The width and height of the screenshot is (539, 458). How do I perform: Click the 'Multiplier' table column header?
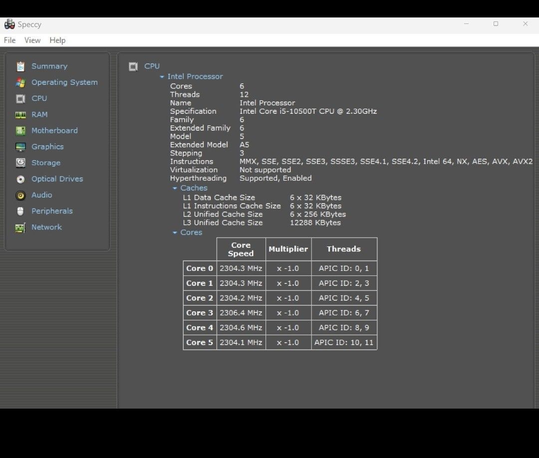point(288,249)
